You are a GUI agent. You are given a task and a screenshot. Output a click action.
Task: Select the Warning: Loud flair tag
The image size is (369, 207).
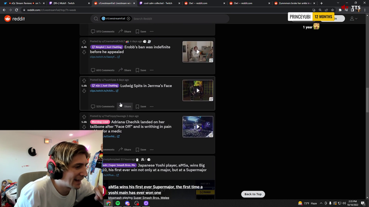pos(100,122)
